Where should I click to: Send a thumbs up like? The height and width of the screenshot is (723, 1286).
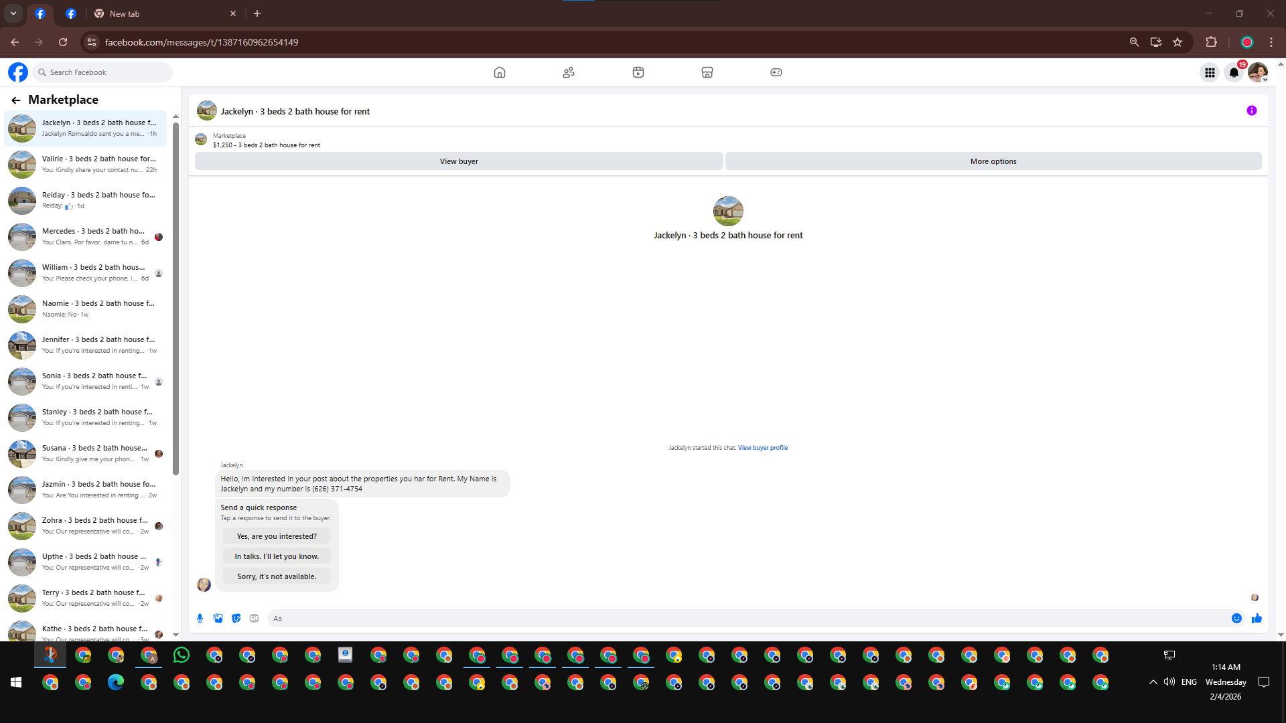point(1257,618)
